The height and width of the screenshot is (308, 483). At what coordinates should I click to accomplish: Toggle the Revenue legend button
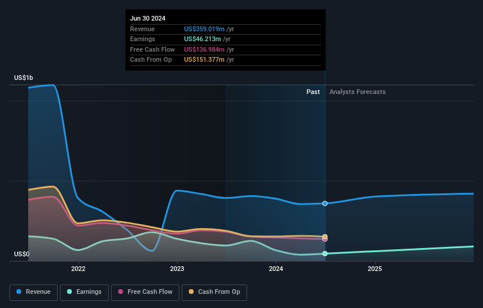coord(34,292)
